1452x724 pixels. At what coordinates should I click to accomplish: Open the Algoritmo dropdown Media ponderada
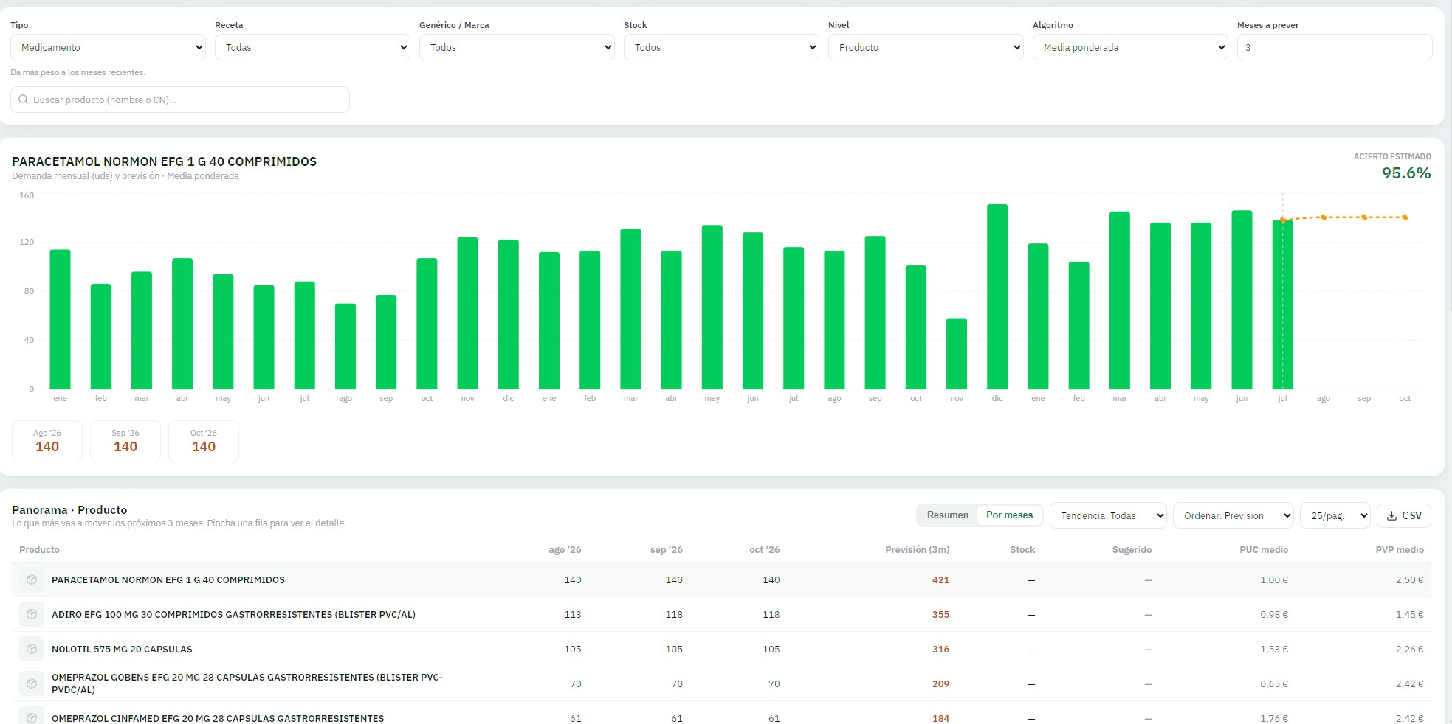tap(1130, 47)
